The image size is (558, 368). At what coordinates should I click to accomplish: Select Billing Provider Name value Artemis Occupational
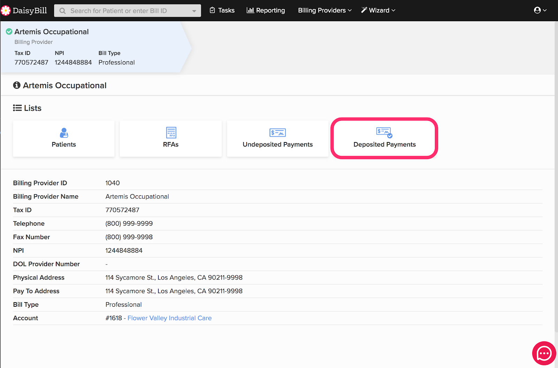coord(137,196)
